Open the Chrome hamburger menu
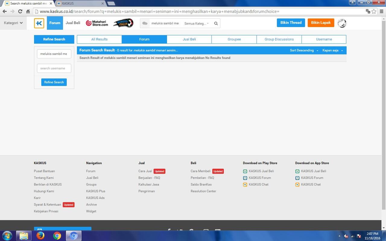This screenshot has width=386, height=241. 381,11
